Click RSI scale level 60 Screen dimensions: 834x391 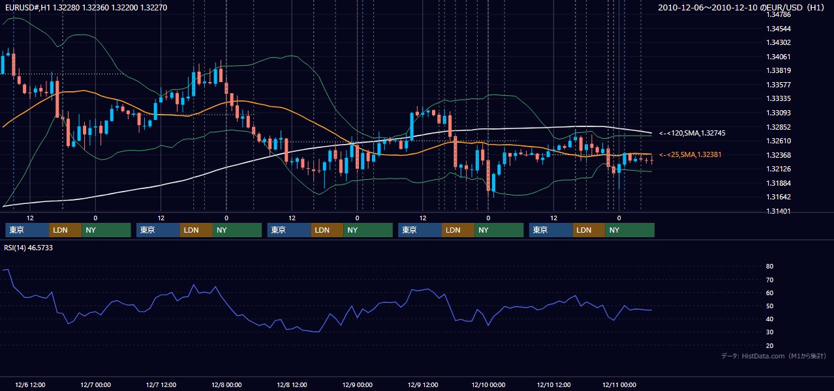pos(769,293)
